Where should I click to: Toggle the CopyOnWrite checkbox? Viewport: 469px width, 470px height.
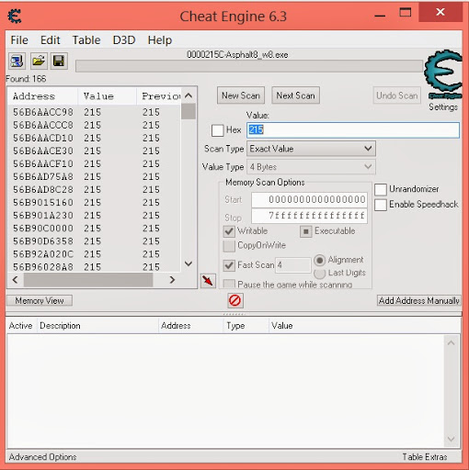(x=229, y=246)
